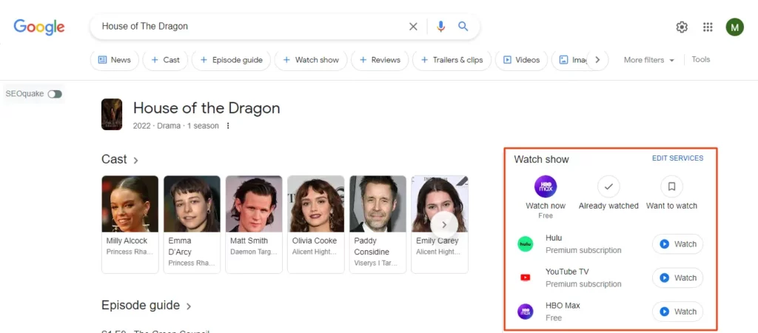Click Watch button for HBO Max

(677, 312)
